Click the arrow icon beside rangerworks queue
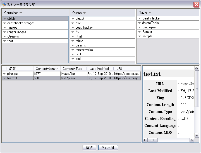 [73, 50]
